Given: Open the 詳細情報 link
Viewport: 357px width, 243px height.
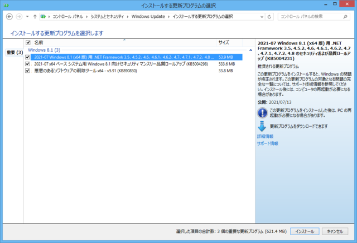Looking at the screenshot, I should pos(266,136).
